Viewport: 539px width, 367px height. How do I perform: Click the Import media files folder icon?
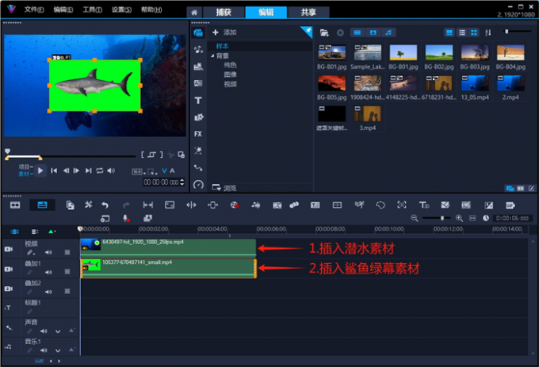(x=324, y=32)
